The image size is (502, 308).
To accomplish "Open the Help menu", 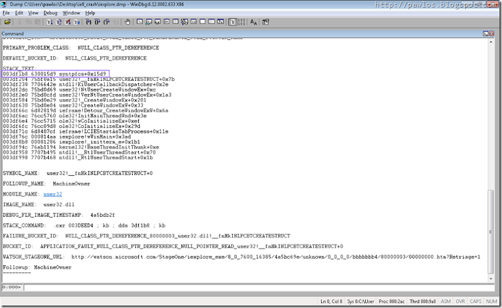I will (x=90, y=13).
